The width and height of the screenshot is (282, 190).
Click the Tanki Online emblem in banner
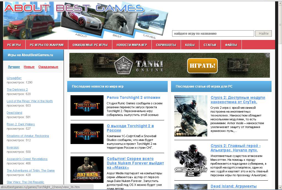pyautogui.click(x=123, y=65)
